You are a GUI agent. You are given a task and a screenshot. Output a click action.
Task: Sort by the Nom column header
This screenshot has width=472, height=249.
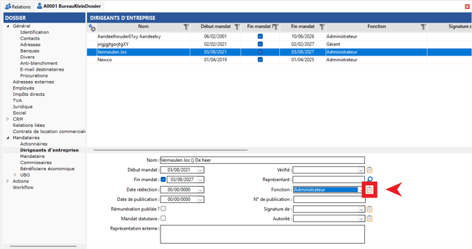(x=143, y=27)
